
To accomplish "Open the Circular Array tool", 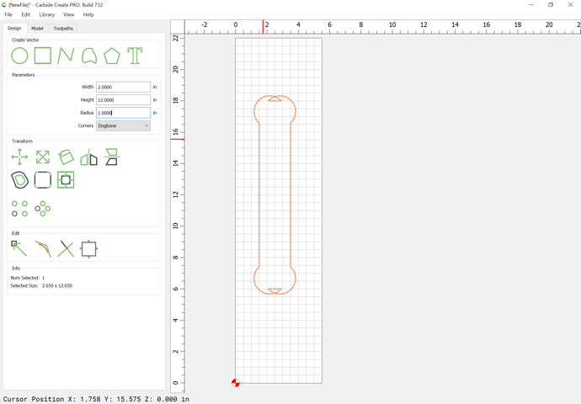I will pyautogui.click(x=43, y=209).
